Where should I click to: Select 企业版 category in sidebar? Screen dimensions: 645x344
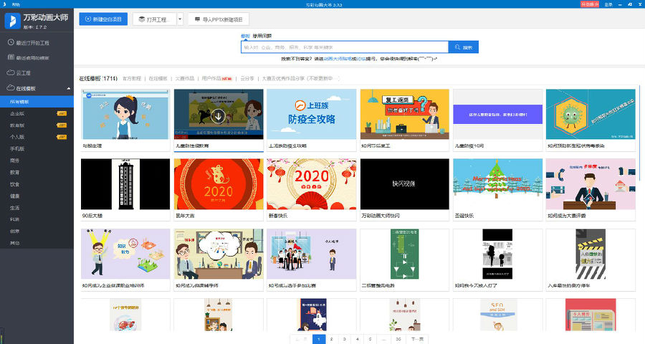coord(16,114)
